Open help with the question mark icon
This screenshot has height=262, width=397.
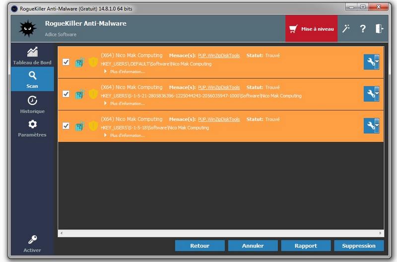(x=363, y=29)
